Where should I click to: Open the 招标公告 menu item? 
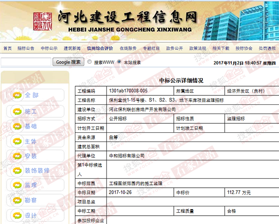pos(26,48)
